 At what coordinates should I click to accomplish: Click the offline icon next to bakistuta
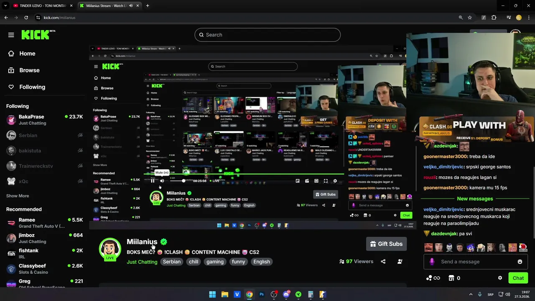pos(80,150)
